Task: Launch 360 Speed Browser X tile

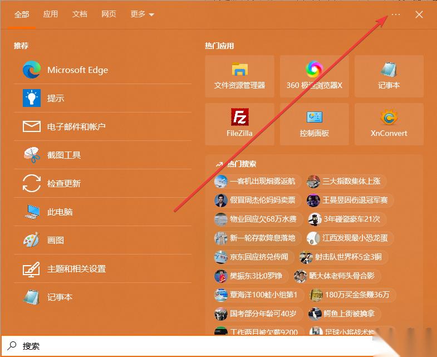Action: 315,76
